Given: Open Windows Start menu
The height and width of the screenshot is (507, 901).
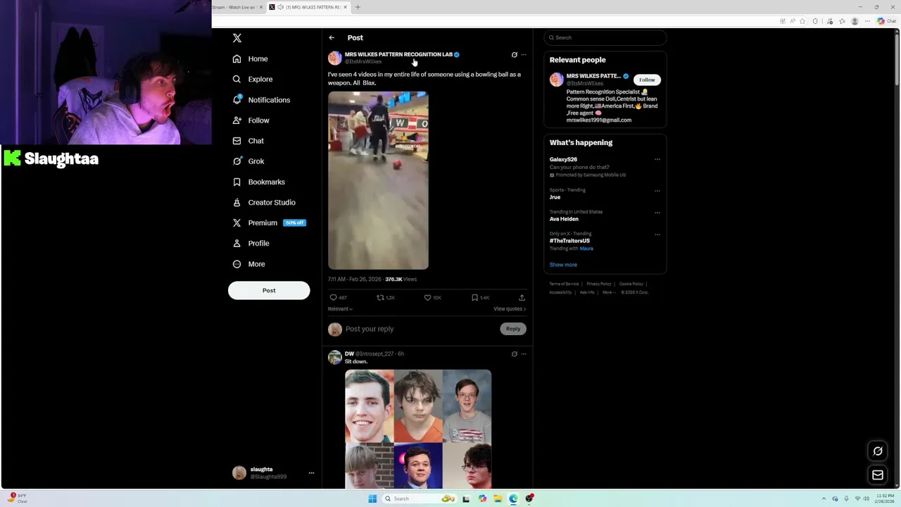Looking at the screenshot, I should pos(372,499).
